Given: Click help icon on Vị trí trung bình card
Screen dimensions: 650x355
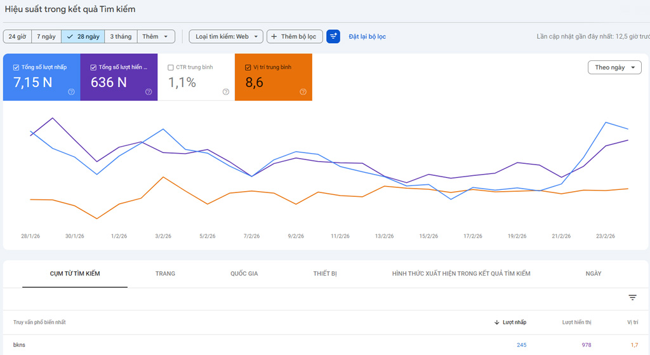Looking at the screenshot, I should pyautogui.click(x=303, y=92).
